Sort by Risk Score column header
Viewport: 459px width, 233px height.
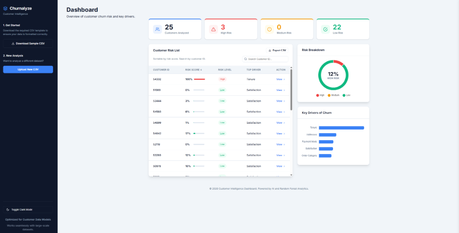(194, 69)
